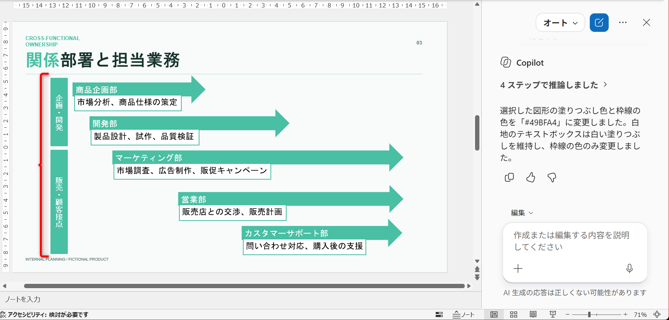Click vertical scrollbar up arrow

(477, 4)
